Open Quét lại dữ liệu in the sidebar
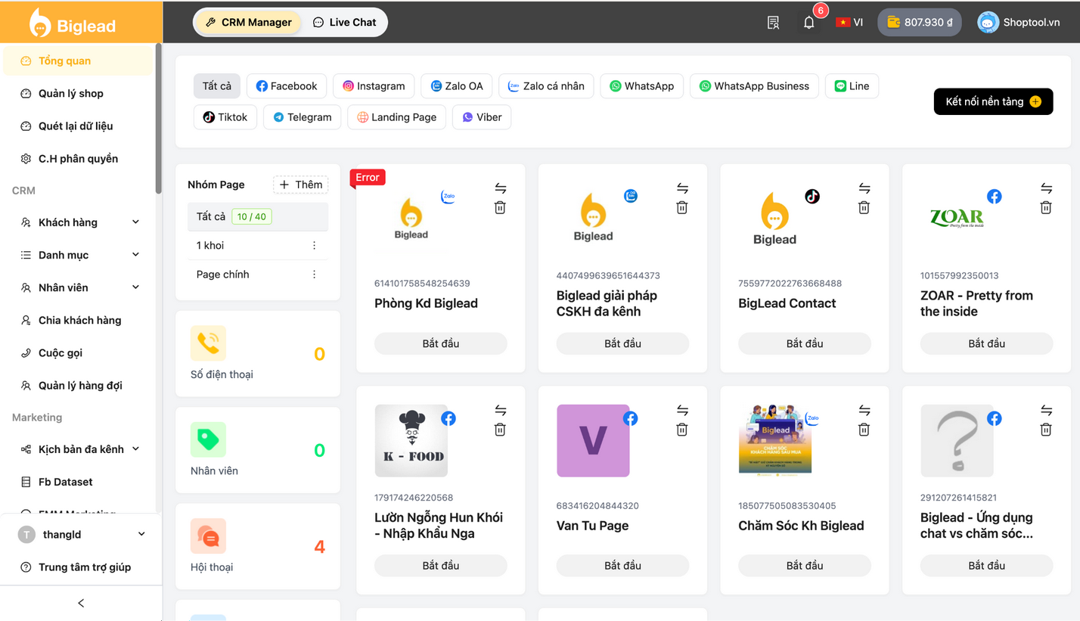The image size is (1080, 621). (77, 126)
